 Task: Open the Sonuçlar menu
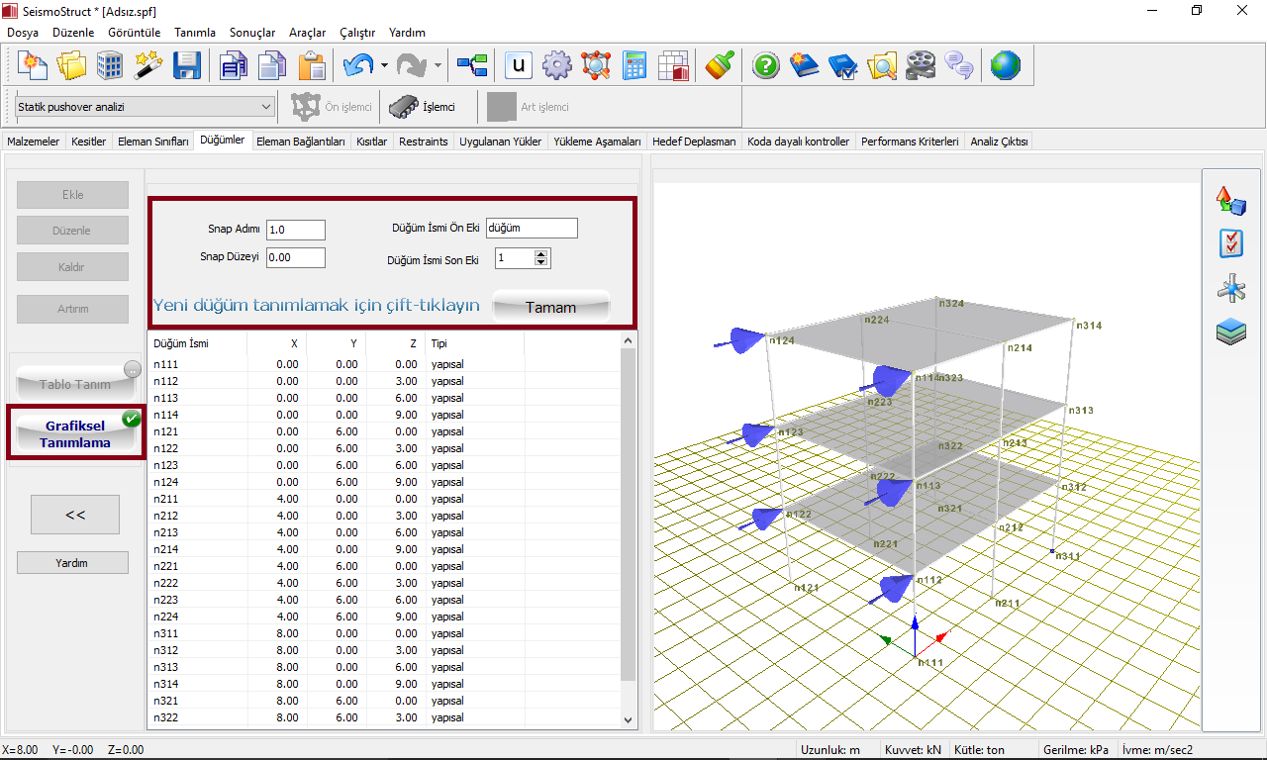point(252,33)
